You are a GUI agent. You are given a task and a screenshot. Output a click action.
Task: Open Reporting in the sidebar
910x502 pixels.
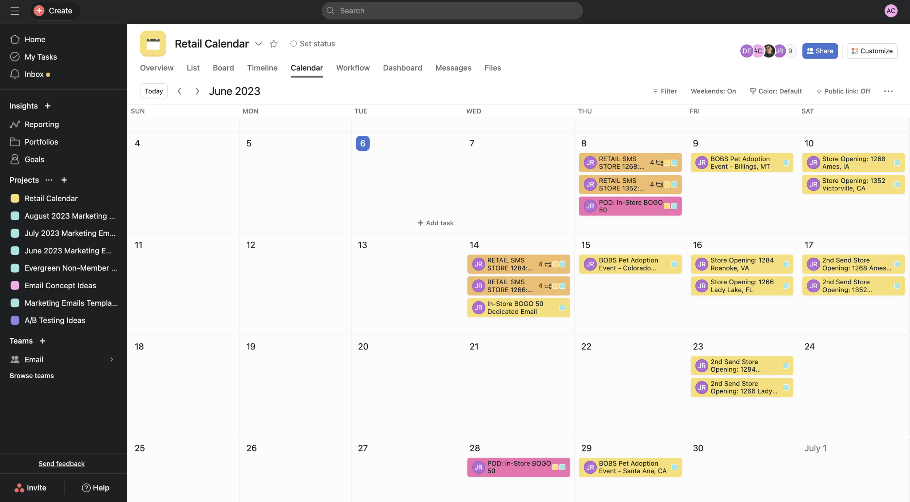(x=41, y=124)
